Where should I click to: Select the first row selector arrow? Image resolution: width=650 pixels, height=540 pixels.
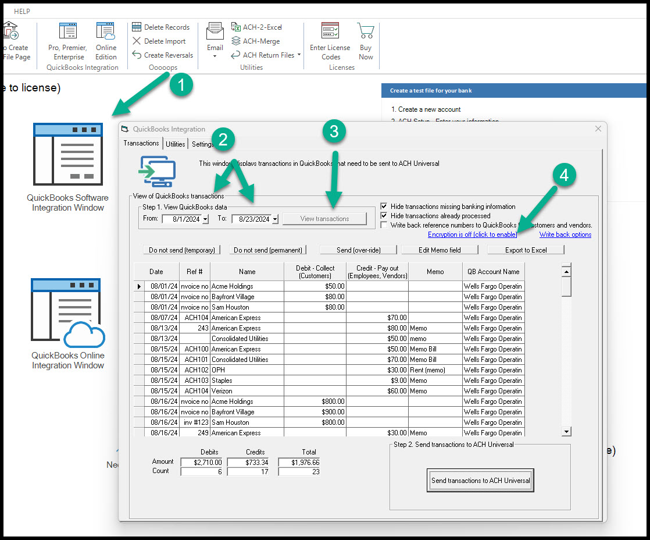click(x=139, y=286)
